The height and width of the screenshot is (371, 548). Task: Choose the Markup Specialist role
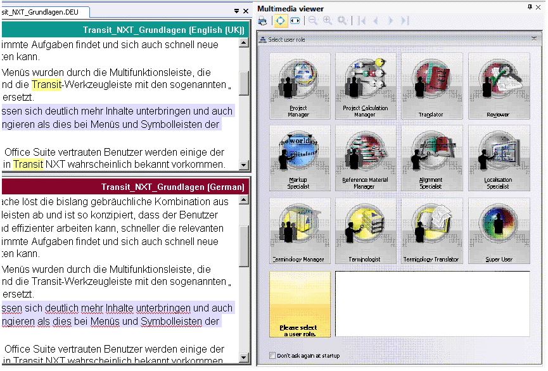click(x=300, y=158)
